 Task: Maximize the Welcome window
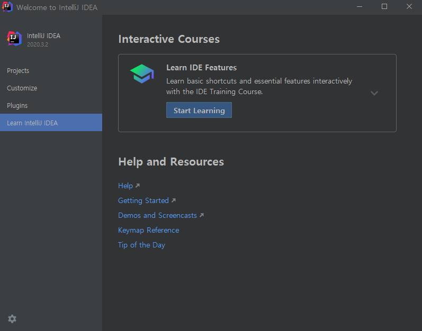pos(384,7)
